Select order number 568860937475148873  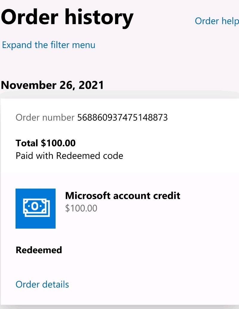click(122, 117)
